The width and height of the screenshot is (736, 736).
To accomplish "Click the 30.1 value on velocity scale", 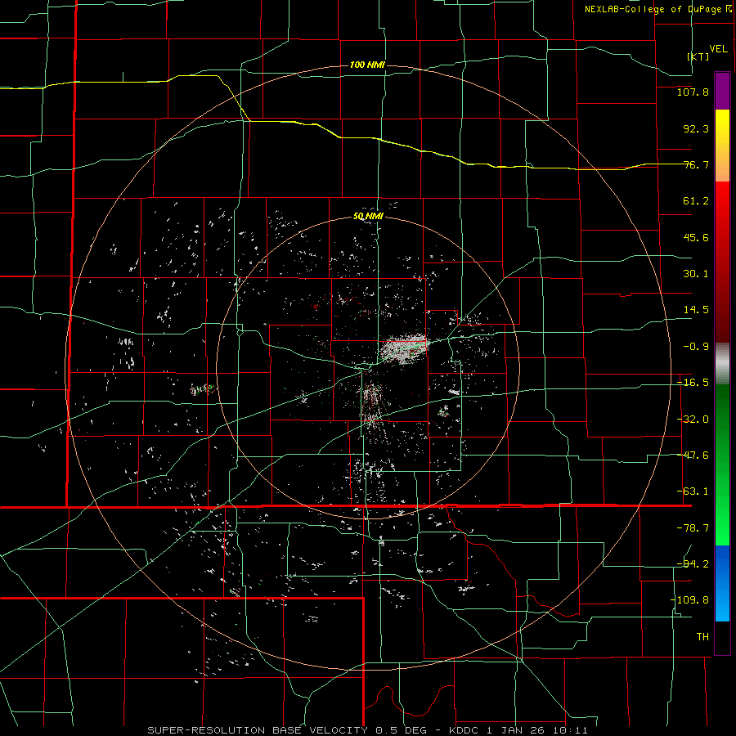I will pyautogui.click(x=696, y=274).
